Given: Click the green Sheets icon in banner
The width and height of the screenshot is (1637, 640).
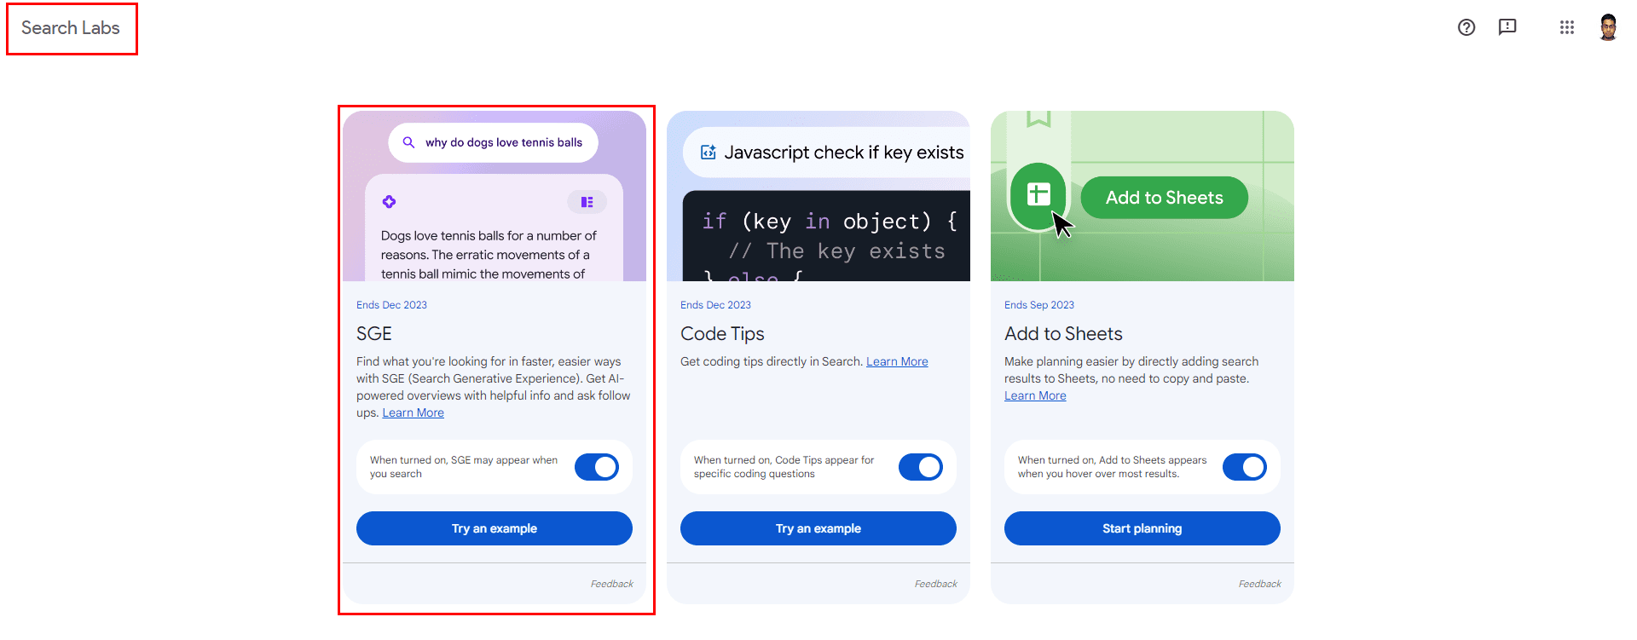Looking at the screenshot, I should tap(1038, 195).
